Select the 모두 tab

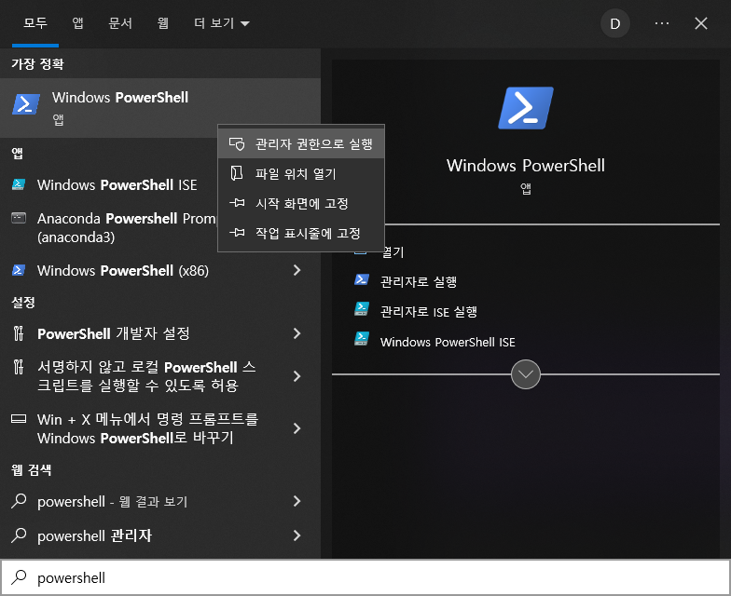pyautogui.click(x=35, y=23)
